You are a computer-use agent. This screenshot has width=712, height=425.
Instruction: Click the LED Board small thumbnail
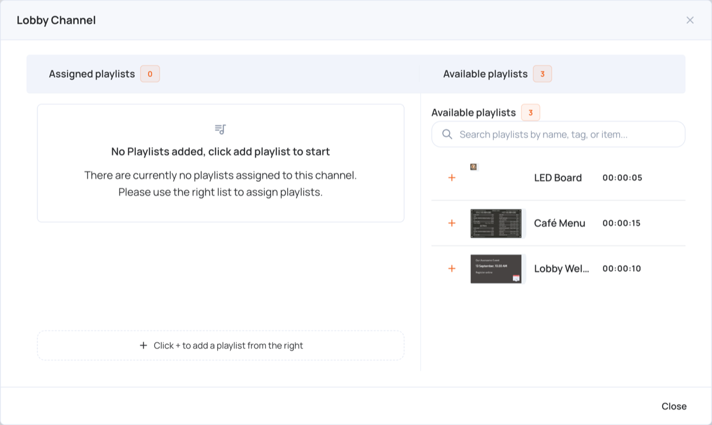tap(473, 167)
